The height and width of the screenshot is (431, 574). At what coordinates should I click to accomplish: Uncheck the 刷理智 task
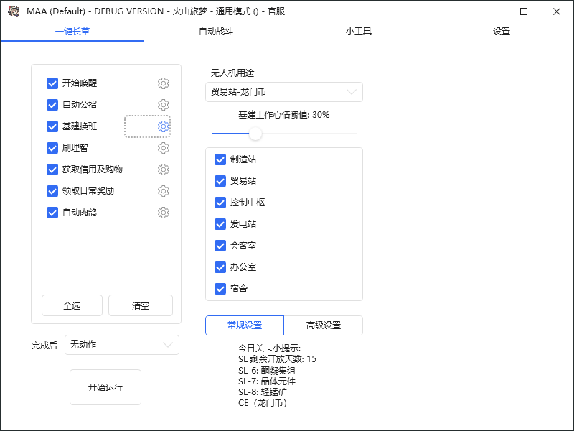tap(52, 148)
